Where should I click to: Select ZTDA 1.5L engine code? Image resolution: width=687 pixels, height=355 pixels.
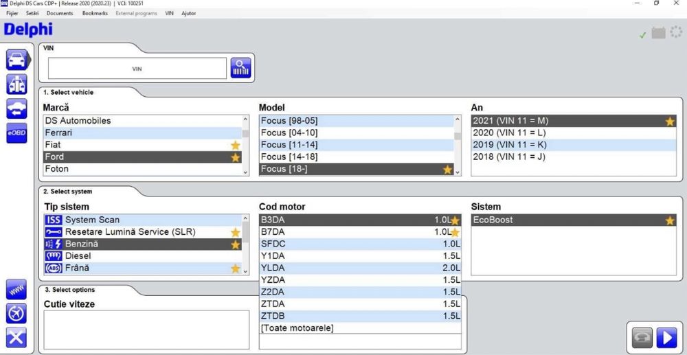pyautogui.click(x=360, y=304)
